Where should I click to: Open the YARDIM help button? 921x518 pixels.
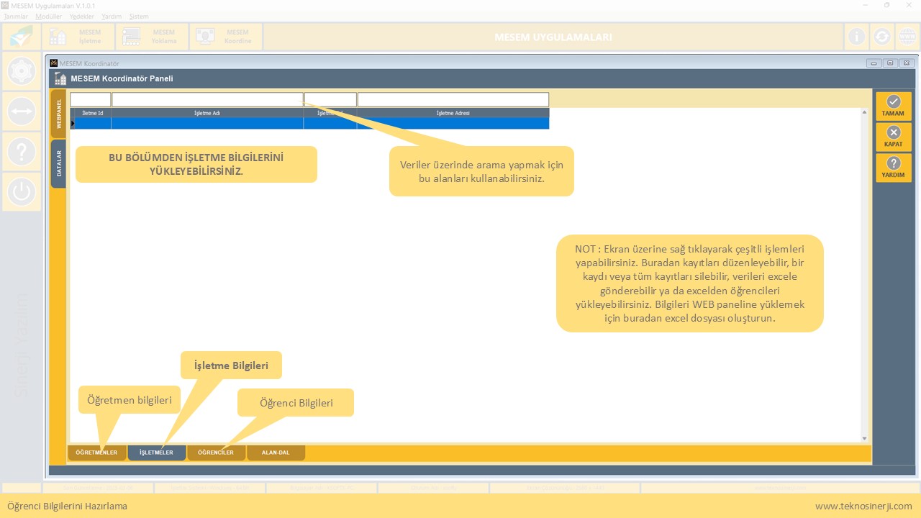tap(893, 168)
